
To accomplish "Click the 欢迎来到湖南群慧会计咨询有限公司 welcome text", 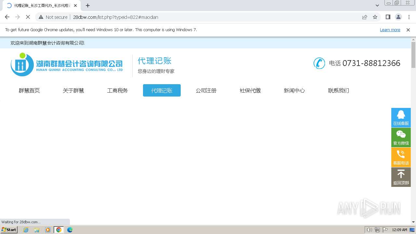I will pyautogui.click(x=47, y=43).
